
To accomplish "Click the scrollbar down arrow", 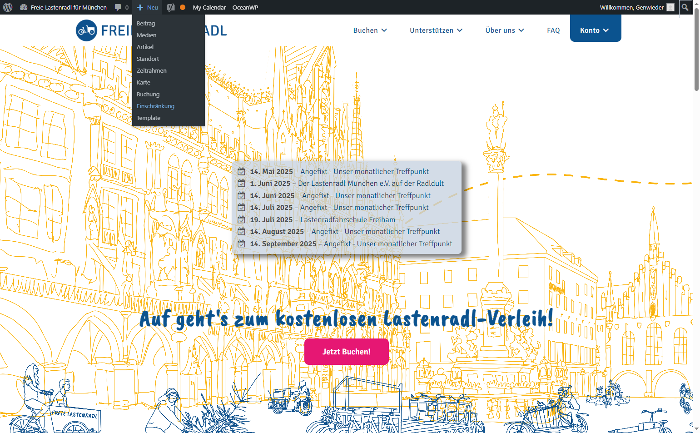I will pos(696,428).
